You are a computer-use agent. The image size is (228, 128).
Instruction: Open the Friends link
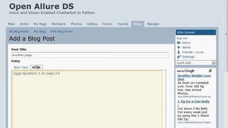[x=187, y=52]
